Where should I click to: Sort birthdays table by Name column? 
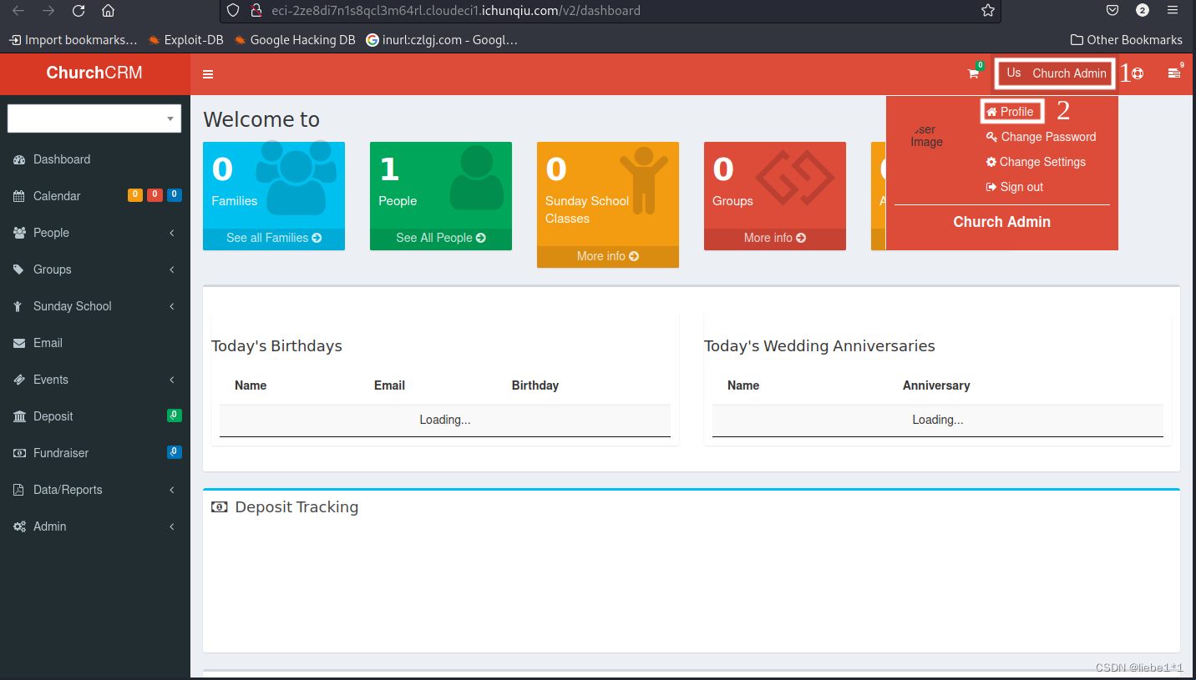pyautogui.click(x=251, y=385)
